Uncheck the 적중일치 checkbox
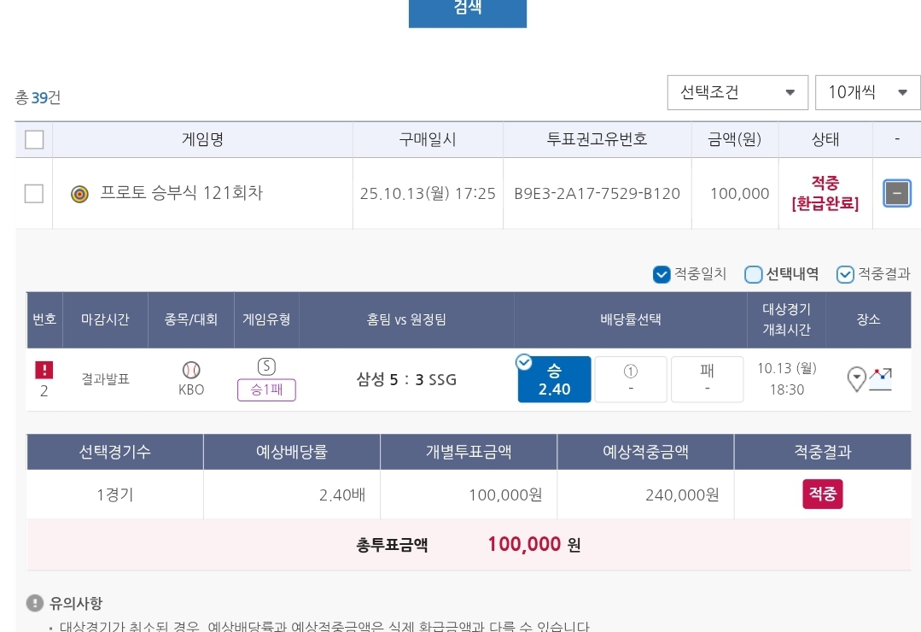The image size is (921, 632). 662,274
